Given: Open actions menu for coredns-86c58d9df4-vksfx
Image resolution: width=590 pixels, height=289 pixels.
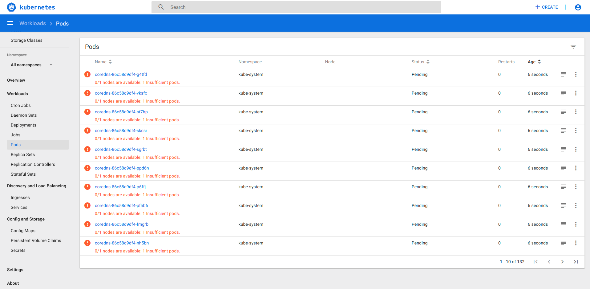Looking at the screenshot, I should (x=576, y=93).
